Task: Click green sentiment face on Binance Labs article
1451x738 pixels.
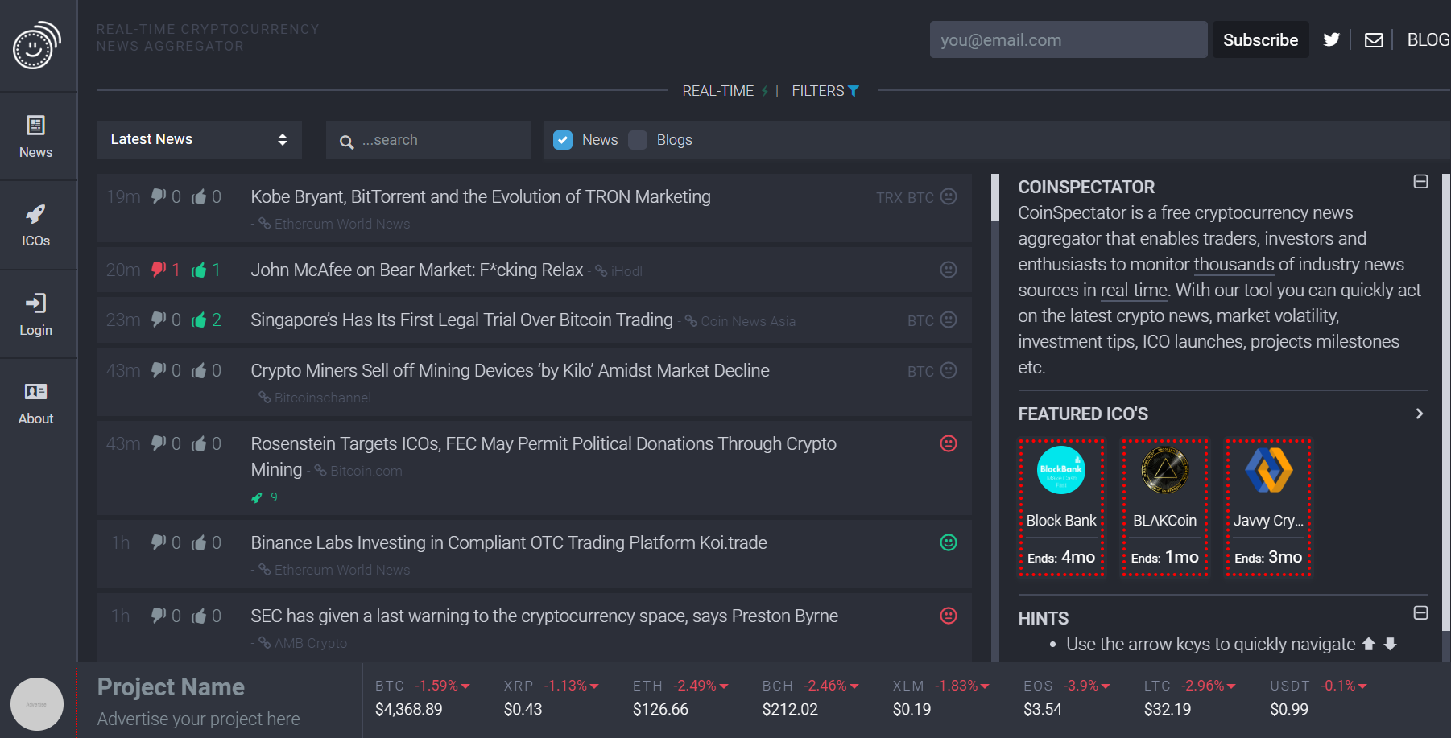Action: pos(949,542)
